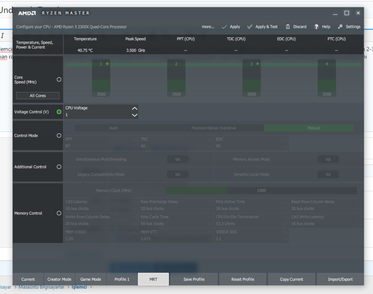This screenshot has width=373, height=294.
Task: Increase MEM VDDIO up arrow
Action: (134, 232)
